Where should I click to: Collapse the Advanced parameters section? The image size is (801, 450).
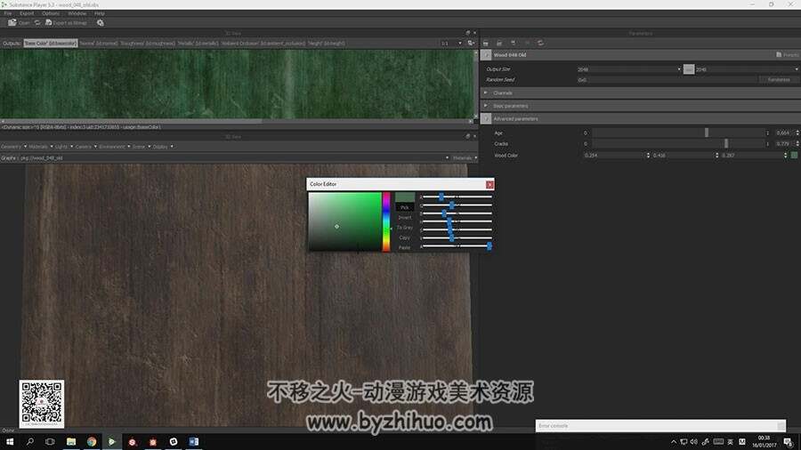click(x=486, y=118)
